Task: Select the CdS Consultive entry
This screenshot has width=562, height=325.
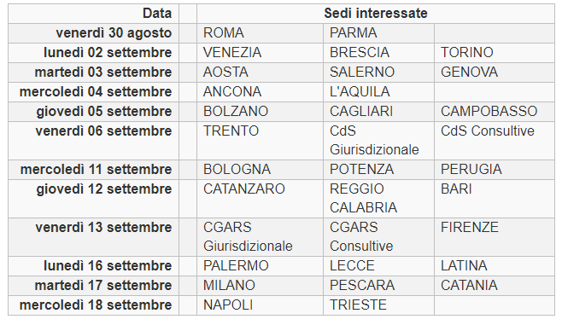Action: coord(495,141)
